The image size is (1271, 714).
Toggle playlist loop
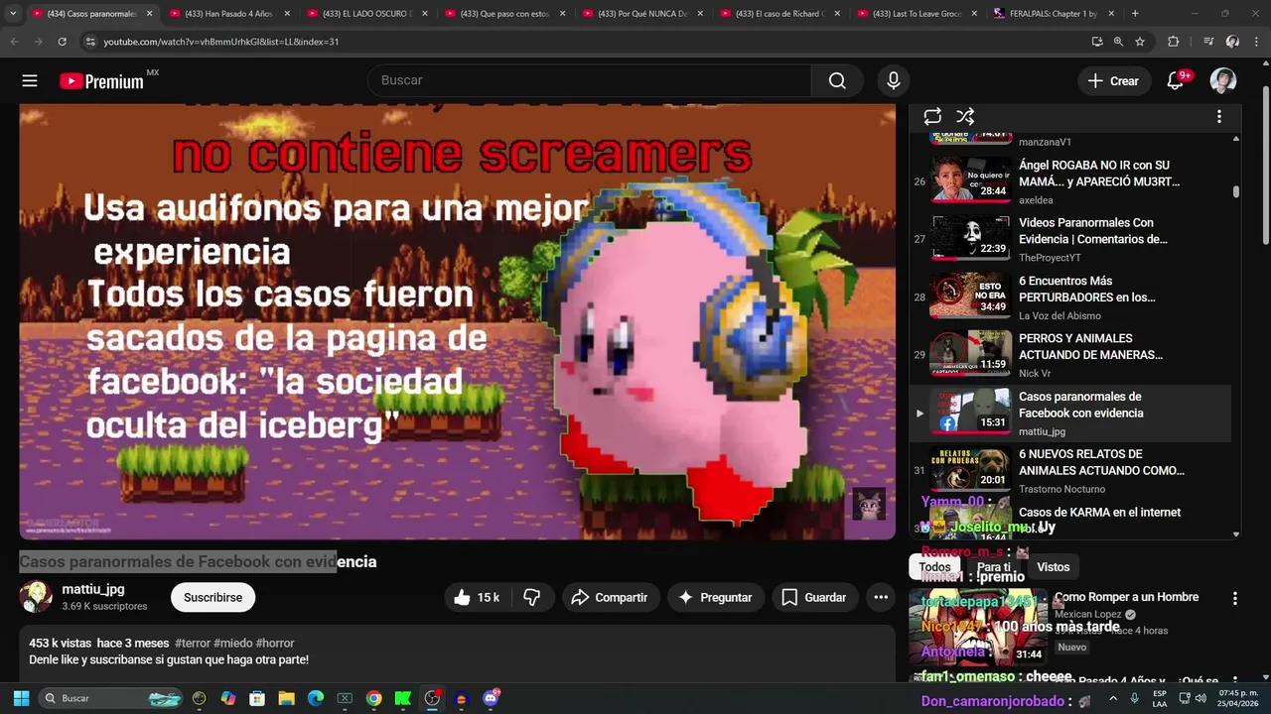pyautogui.click(x=932, y=117)
